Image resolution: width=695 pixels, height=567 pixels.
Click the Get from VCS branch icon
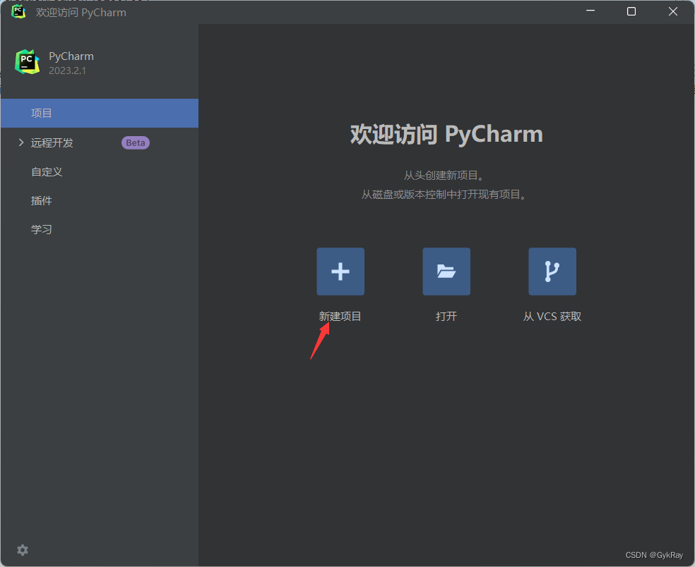pos(552,272)
